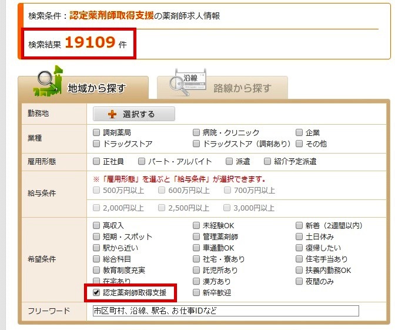Image resolution: width=405 pixels, height=330 pixels.
Task: Switch to the 路線から探す tab
Action: tap(222, 88)
